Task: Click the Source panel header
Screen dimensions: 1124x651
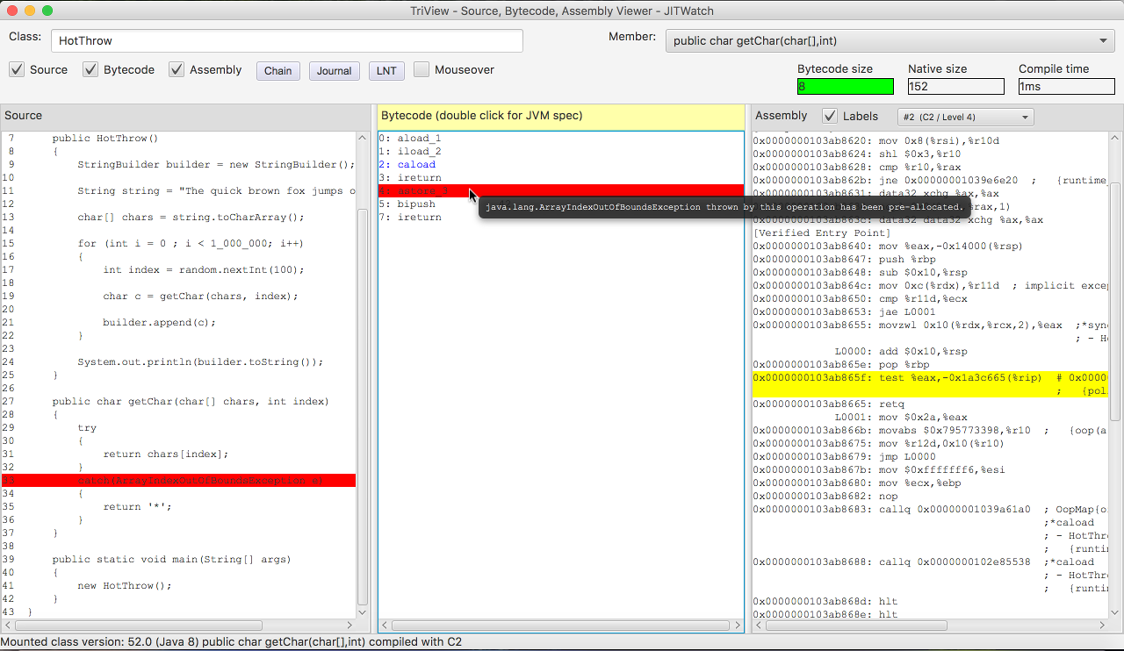Action: click(x=185, y=116)
